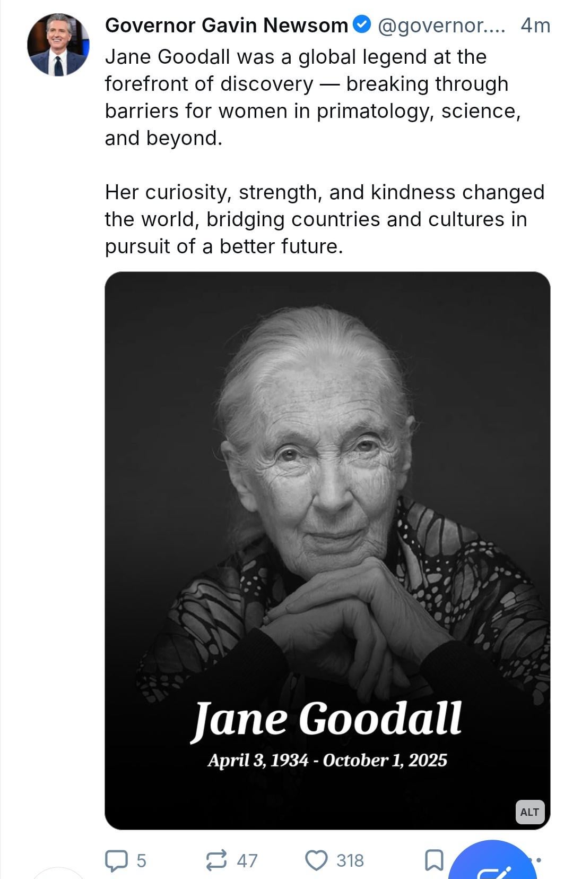Click the 'April 3, 1934 - October 1, 2025' dates text
The height and width of the screenshot is (879, 573).
tap(327, 760)
